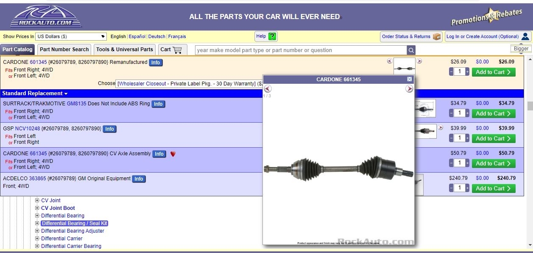Open the CV Joint Boot link

point(58,208)
